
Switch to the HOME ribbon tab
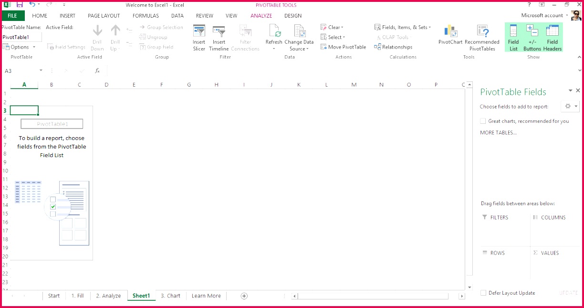(40, 16)
